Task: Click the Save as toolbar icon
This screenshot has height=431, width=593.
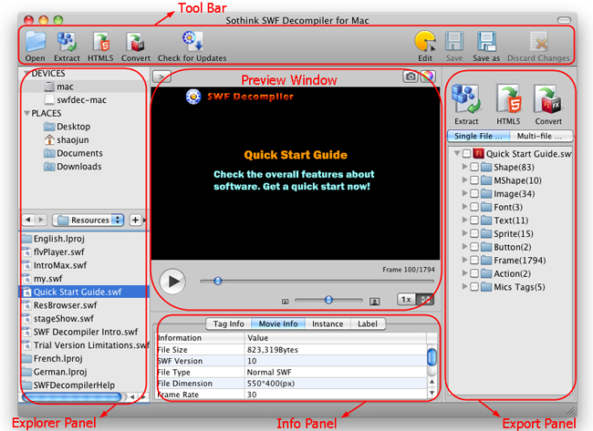Action: click(486, 42)
